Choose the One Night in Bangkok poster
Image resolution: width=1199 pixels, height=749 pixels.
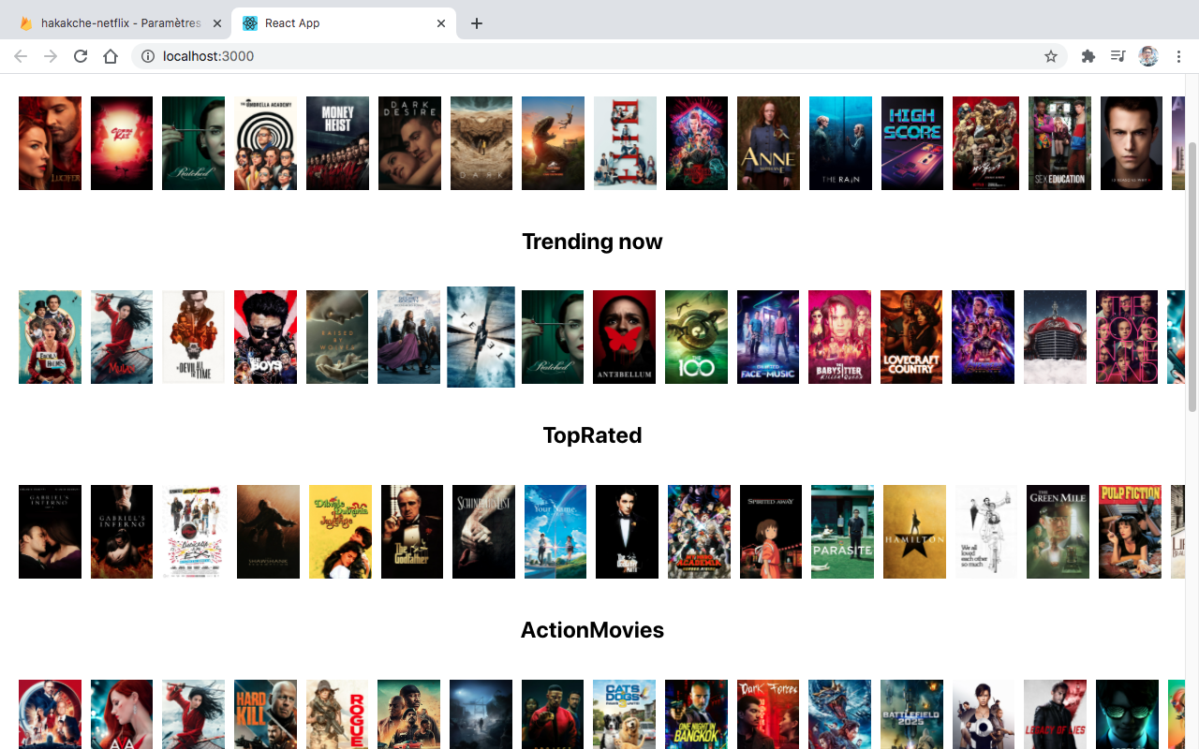point(696,714)
